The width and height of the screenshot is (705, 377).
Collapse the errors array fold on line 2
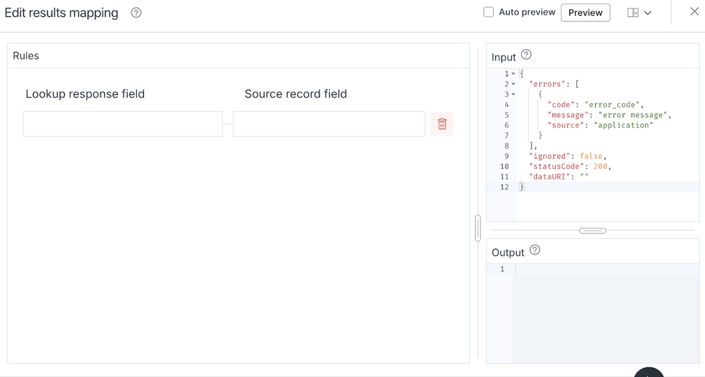(x=513, y=84)
